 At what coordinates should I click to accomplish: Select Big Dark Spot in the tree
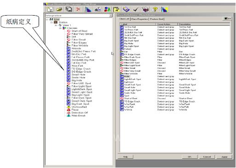(81, 104)
